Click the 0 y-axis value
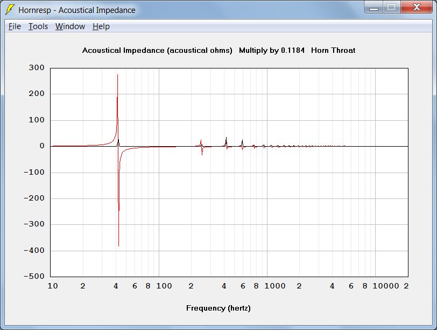The image size is (437, 330). click(42, 146)
